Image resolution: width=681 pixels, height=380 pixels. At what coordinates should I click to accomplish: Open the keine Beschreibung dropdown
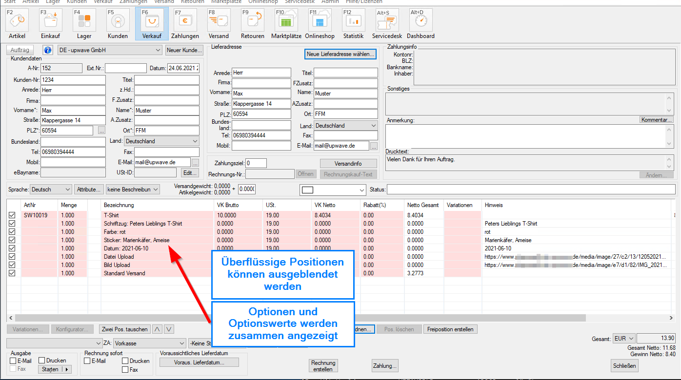coord(133,190)
